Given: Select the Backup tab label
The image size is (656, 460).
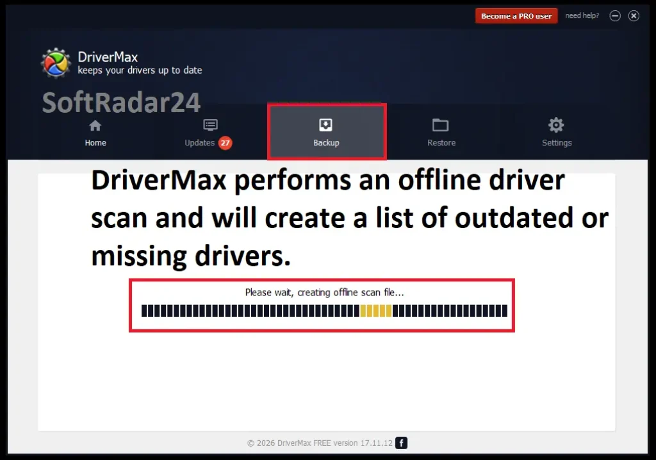Looking at the screenshot, I should tap(326, 143).
